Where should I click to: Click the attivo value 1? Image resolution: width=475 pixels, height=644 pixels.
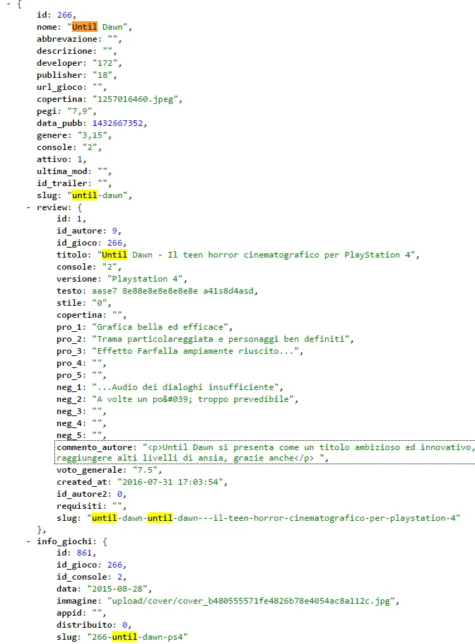coord(80,159)
